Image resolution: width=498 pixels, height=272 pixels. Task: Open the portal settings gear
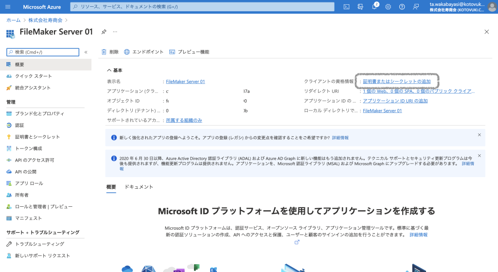[388, 7]
